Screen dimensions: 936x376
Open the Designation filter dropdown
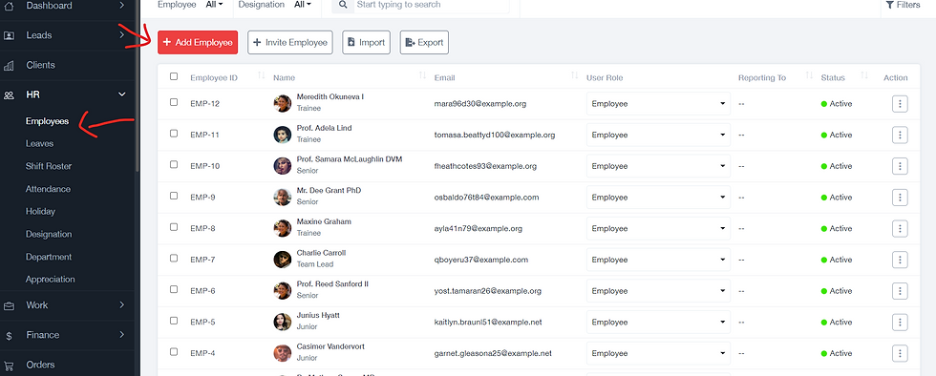point(303,4)
